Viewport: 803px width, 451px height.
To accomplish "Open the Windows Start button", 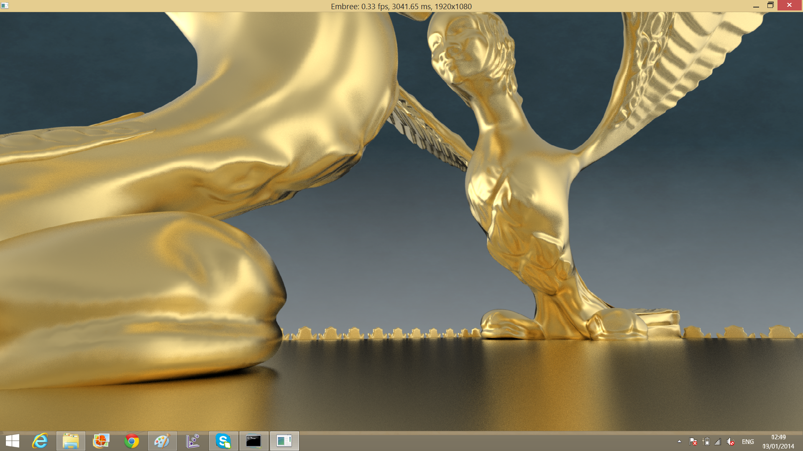I will [13, 441].
